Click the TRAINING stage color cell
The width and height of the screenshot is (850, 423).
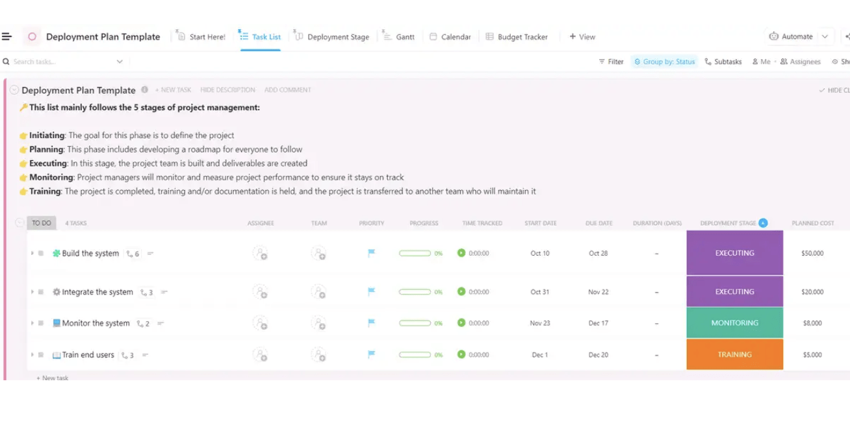tap(735, 354)
